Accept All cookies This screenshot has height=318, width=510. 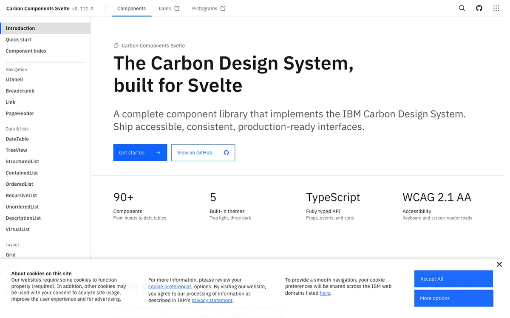point(453,279)
